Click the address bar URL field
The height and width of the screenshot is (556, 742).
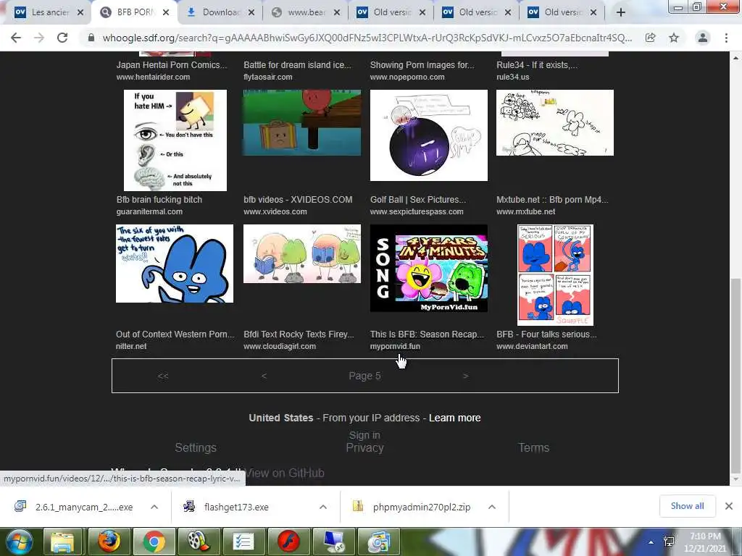(x=367, y=38)
